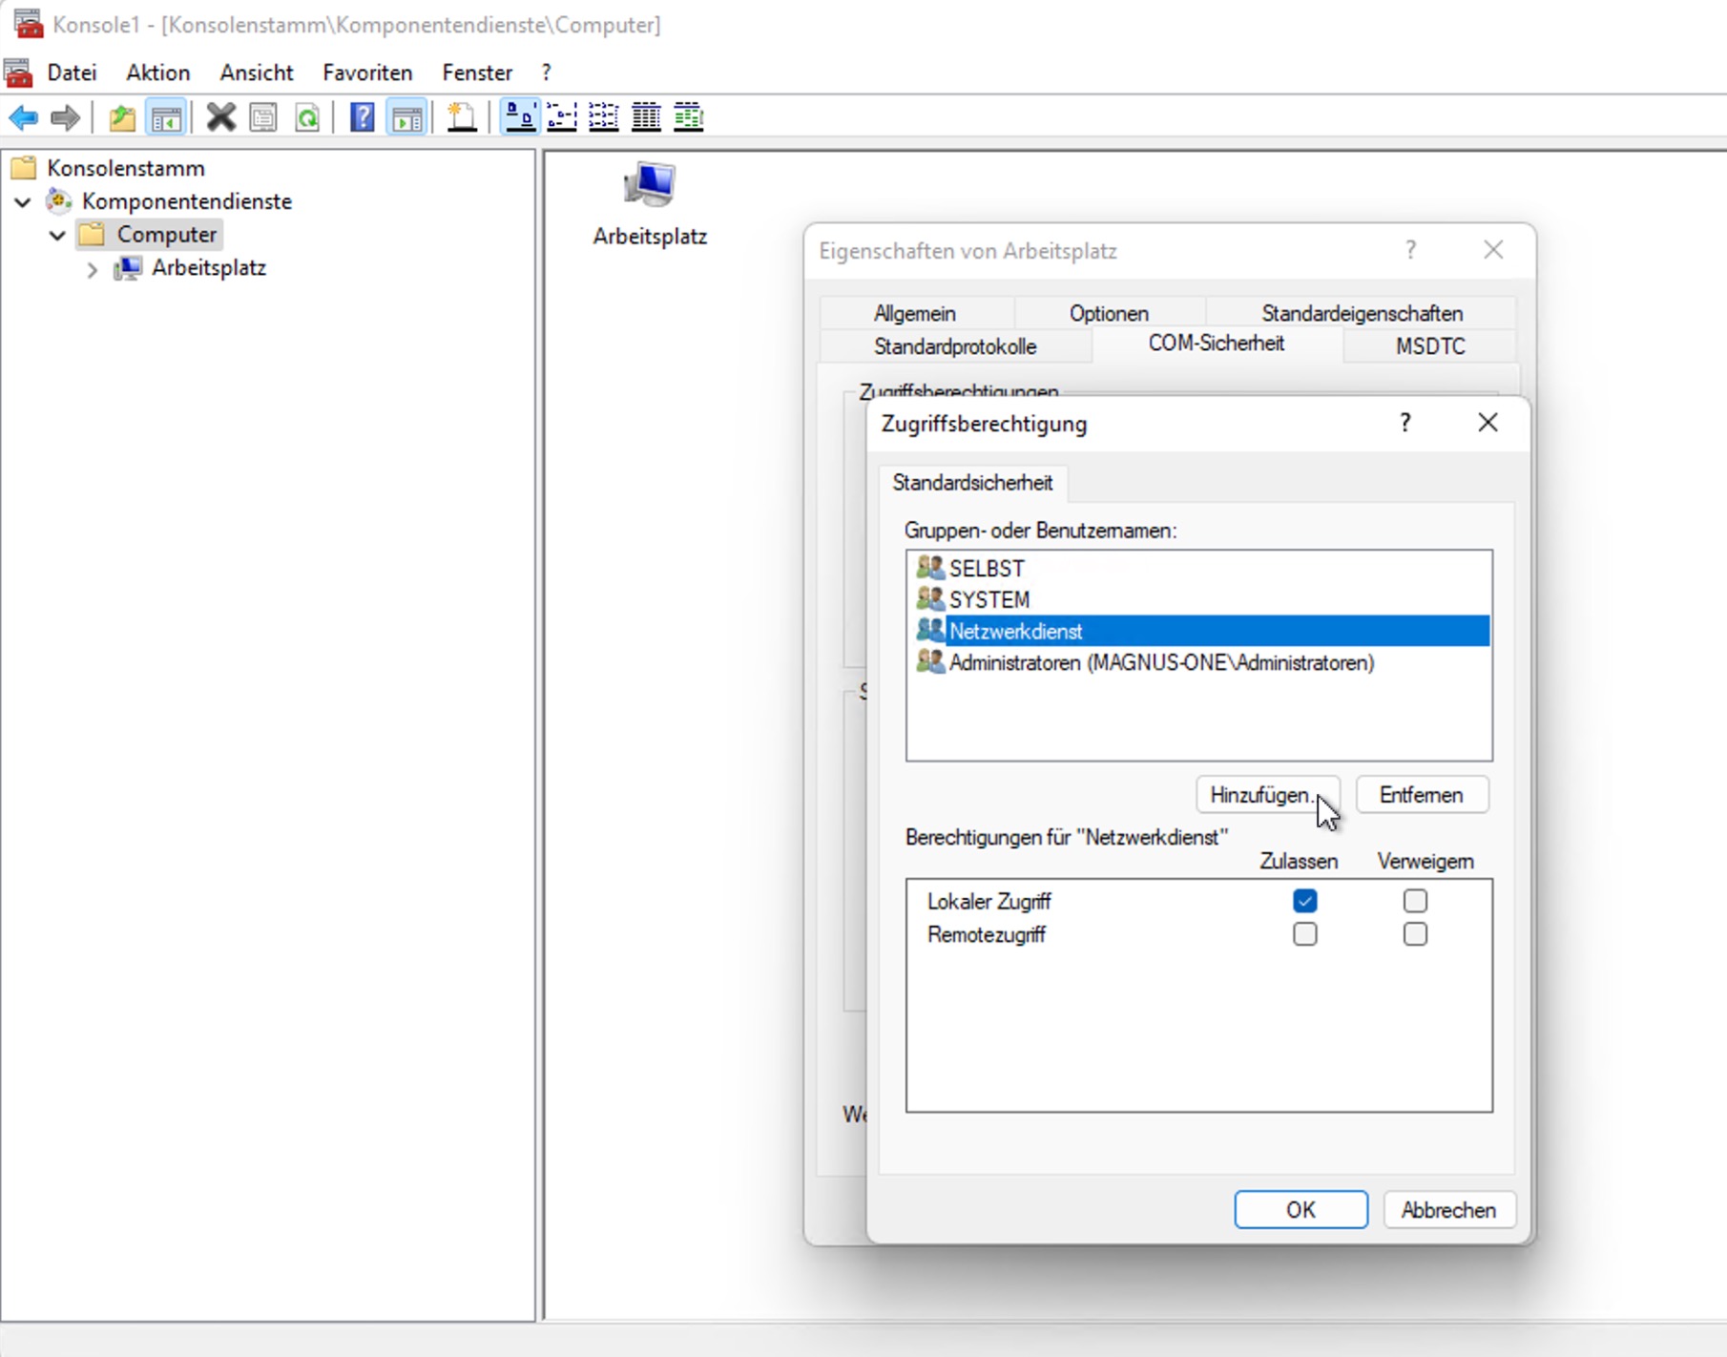Collapse the Computer tree node
The width and height of the screenshot is (1727, 1357).
click(x=57, y=235)
